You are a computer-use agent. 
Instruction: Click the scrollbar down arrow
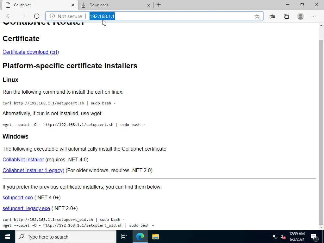(x=321, y=227)
